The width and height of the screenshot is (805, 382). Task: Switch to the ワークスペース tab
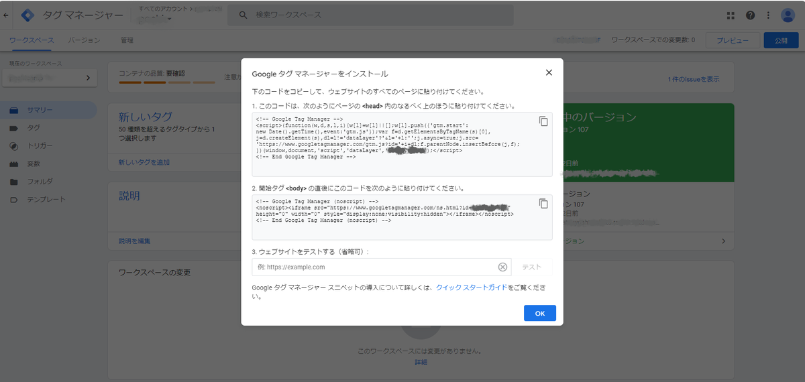(x=32, y=40)
